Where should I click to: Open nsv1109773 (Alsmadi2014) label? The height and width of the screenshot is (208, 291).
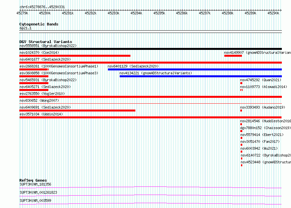click(x=264, y=87)
